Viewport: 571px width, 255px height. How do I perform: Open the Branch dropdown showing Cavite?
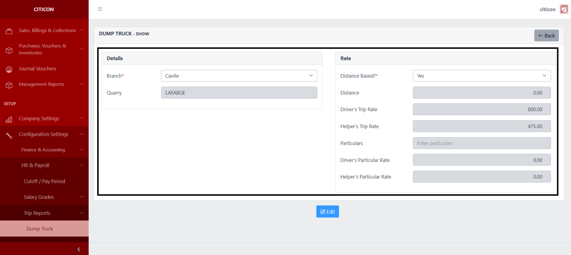pyautogui.click(x=239, y=76)
